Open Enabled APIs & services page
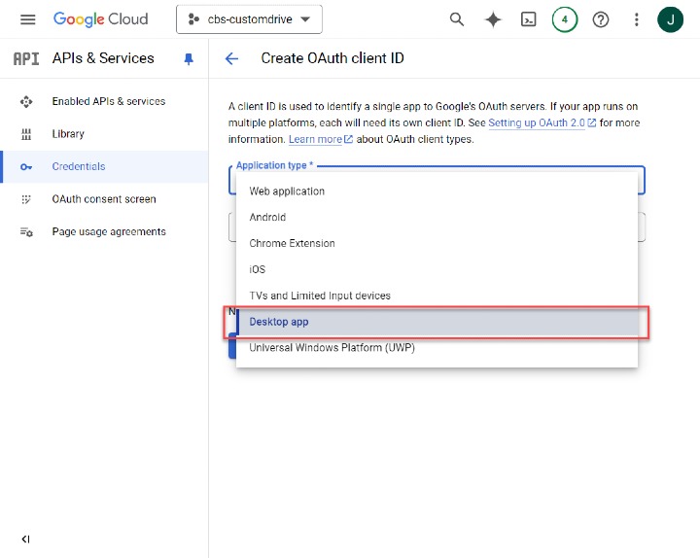Image resolution: width=700 pixels, height=558 pixels. pos(108,101)
